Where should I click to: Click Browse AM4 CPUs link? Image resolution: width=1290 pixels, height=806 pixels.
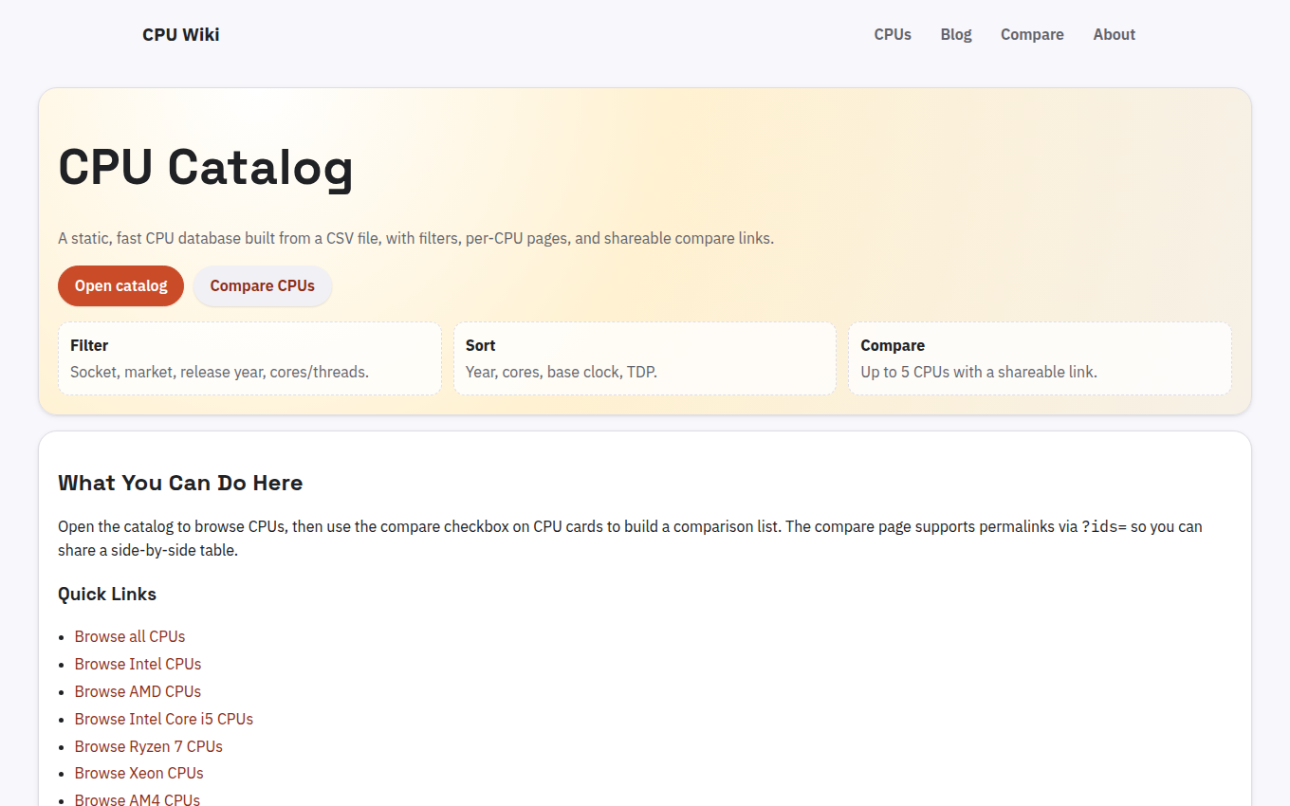138,800
